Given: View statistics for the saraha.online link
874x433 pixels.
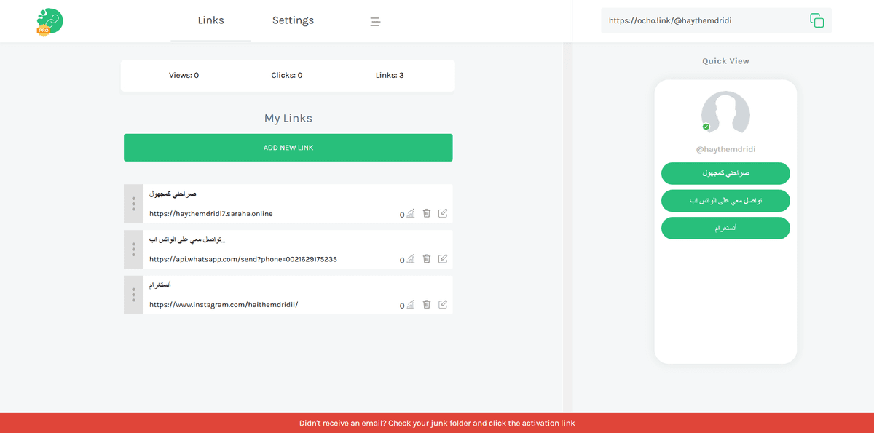Looking at the screenshot, I should click(410, 214).
